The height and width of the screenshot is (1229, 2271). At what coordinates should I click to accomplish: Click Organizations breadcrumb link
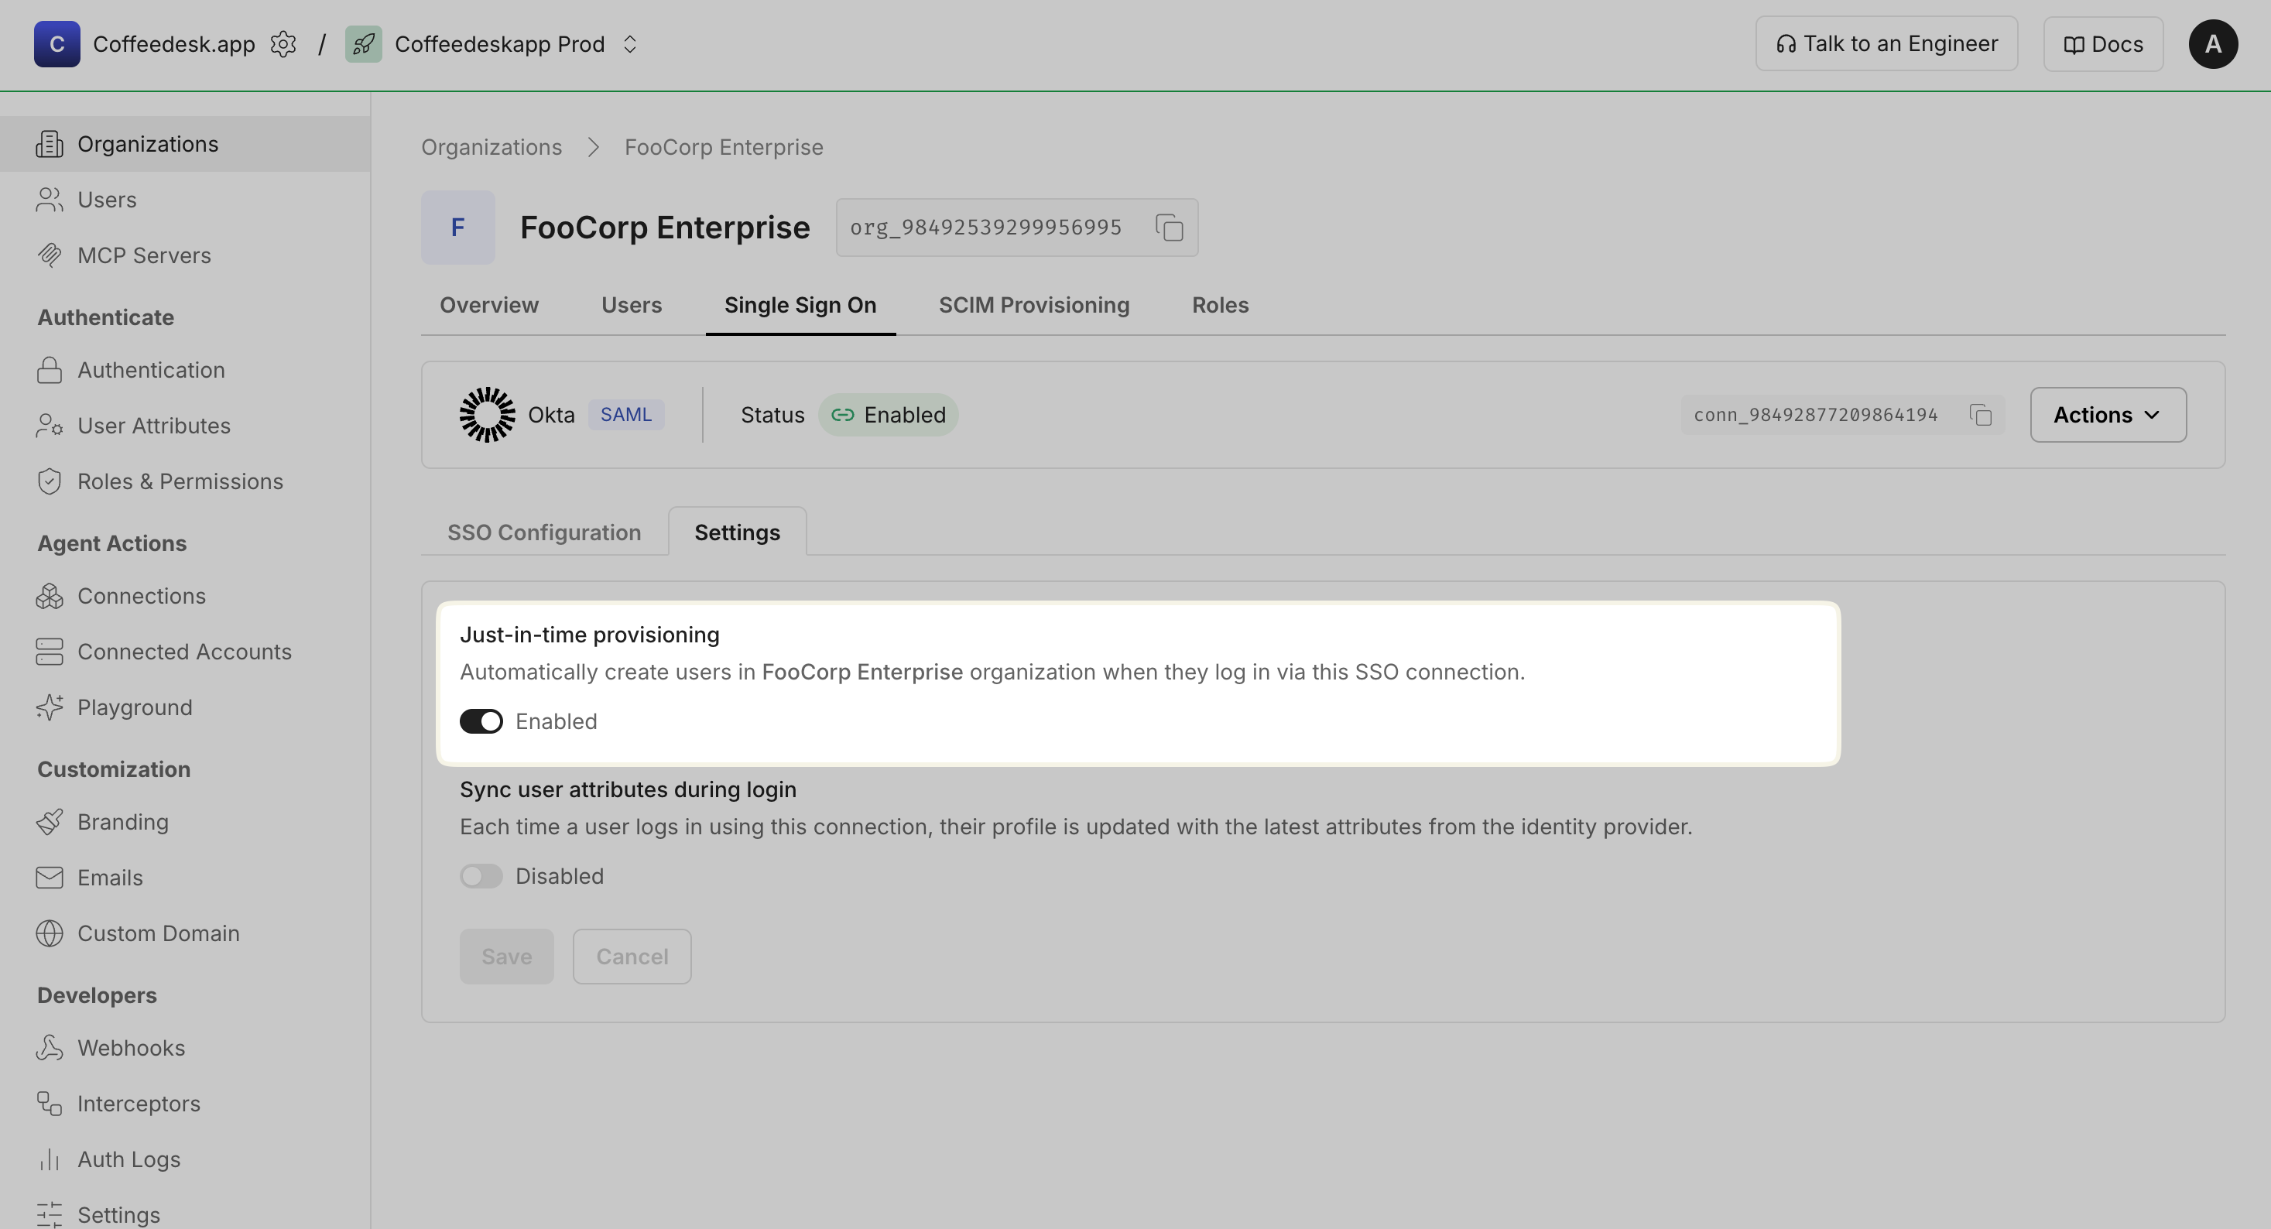[x=491, y=147]
